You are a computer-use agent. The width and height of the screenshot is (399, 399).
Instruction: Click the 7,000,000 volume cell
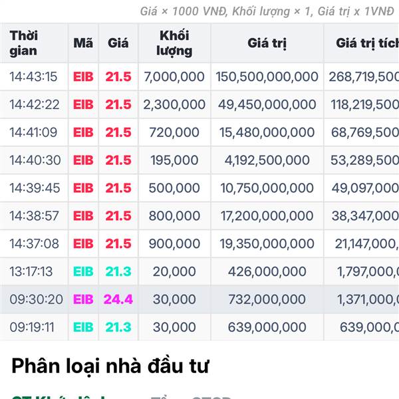(174, 76)
